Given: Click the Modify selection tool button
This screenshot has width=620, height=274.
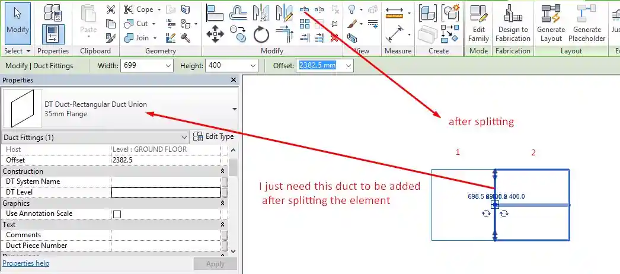Looking at the screenshot, I should pos(18,23).
